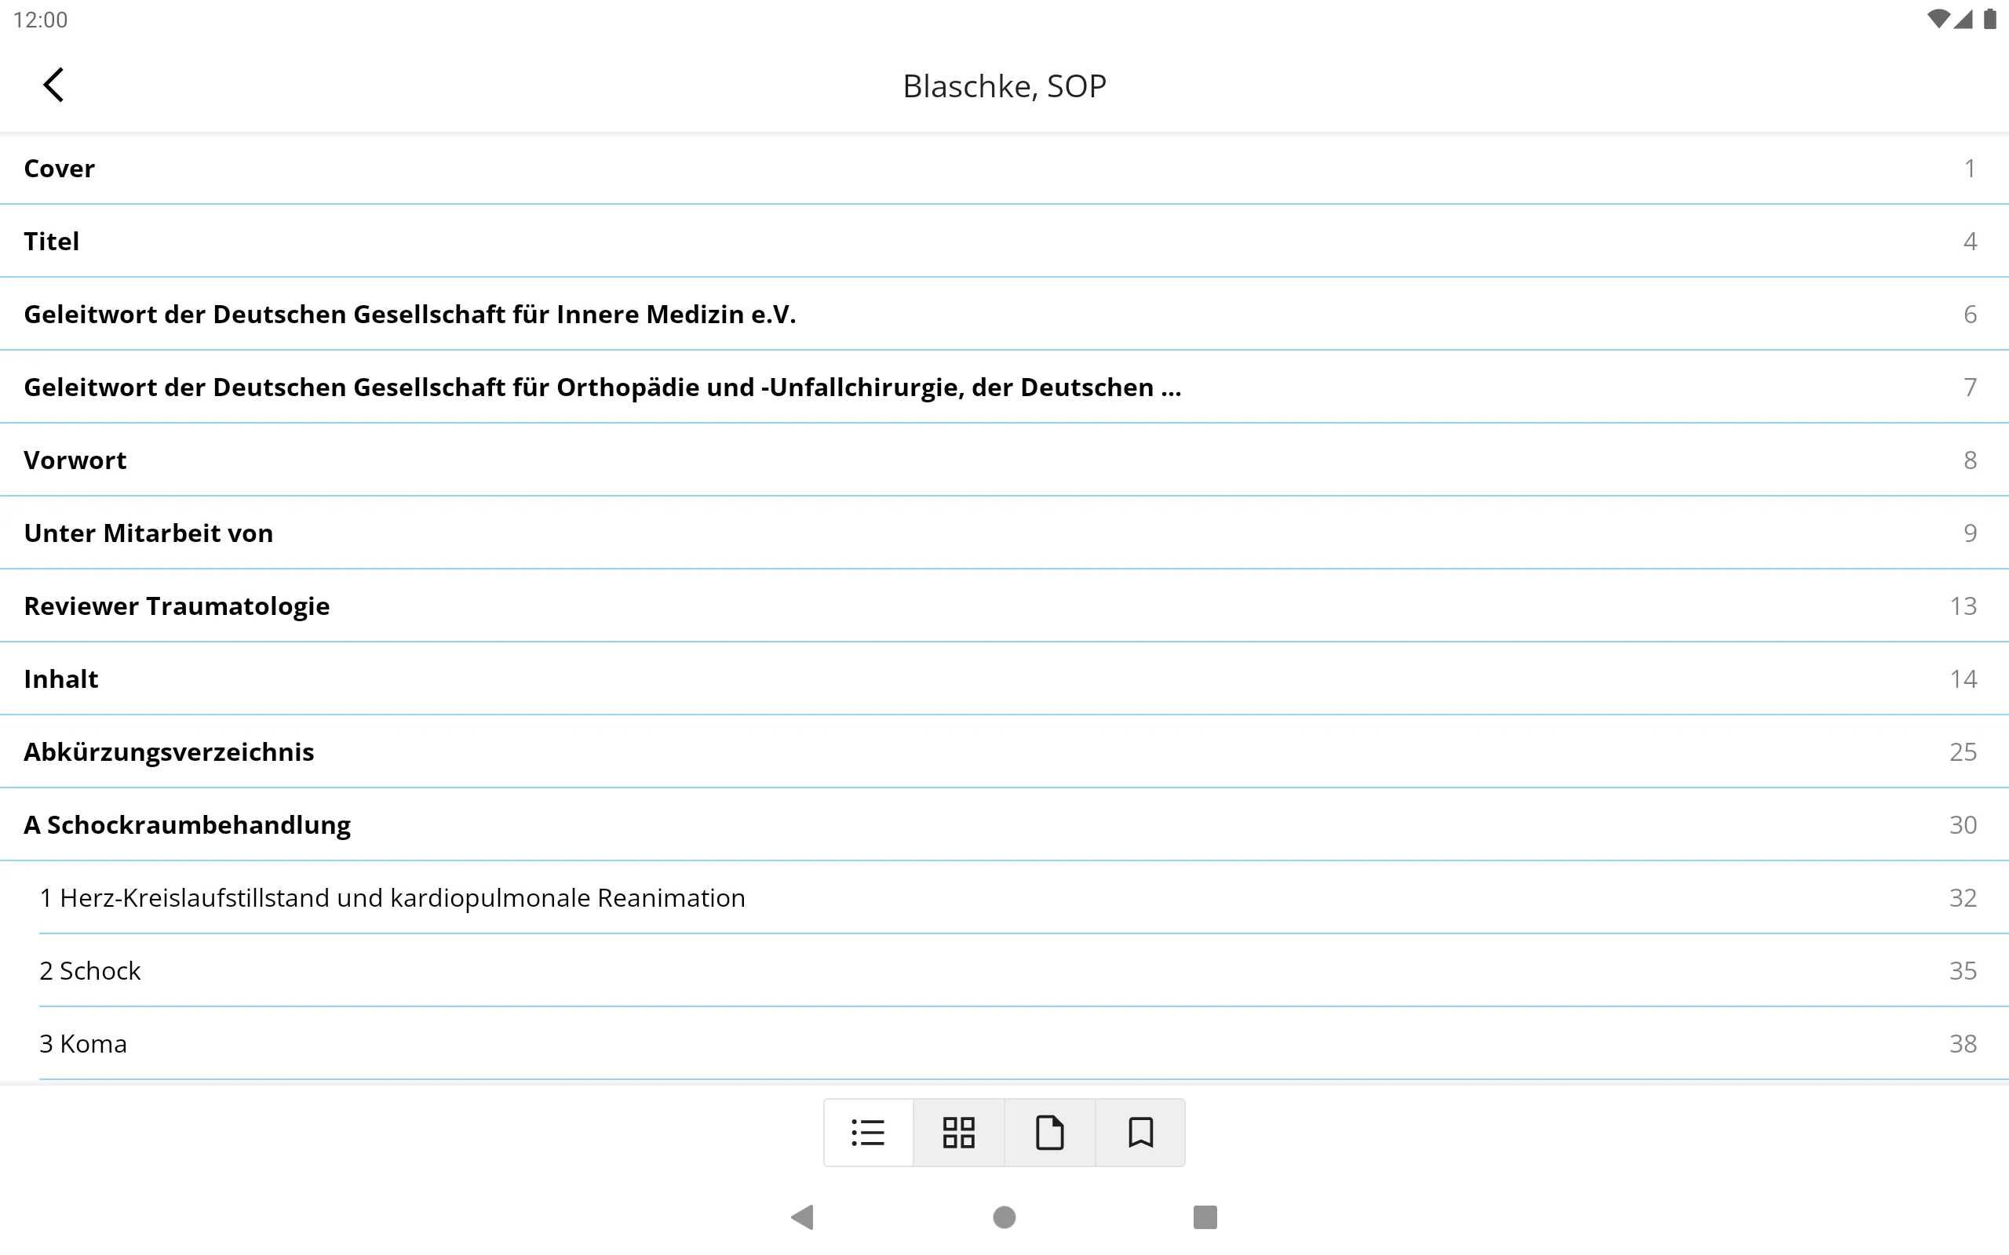Open the Abkürzungsverzeichnis entry
The image size is (2009, 1255).
tap(1004, 753)
